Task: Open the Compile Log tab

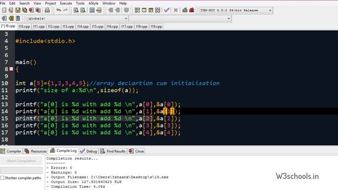Action: tap(63, 151)
